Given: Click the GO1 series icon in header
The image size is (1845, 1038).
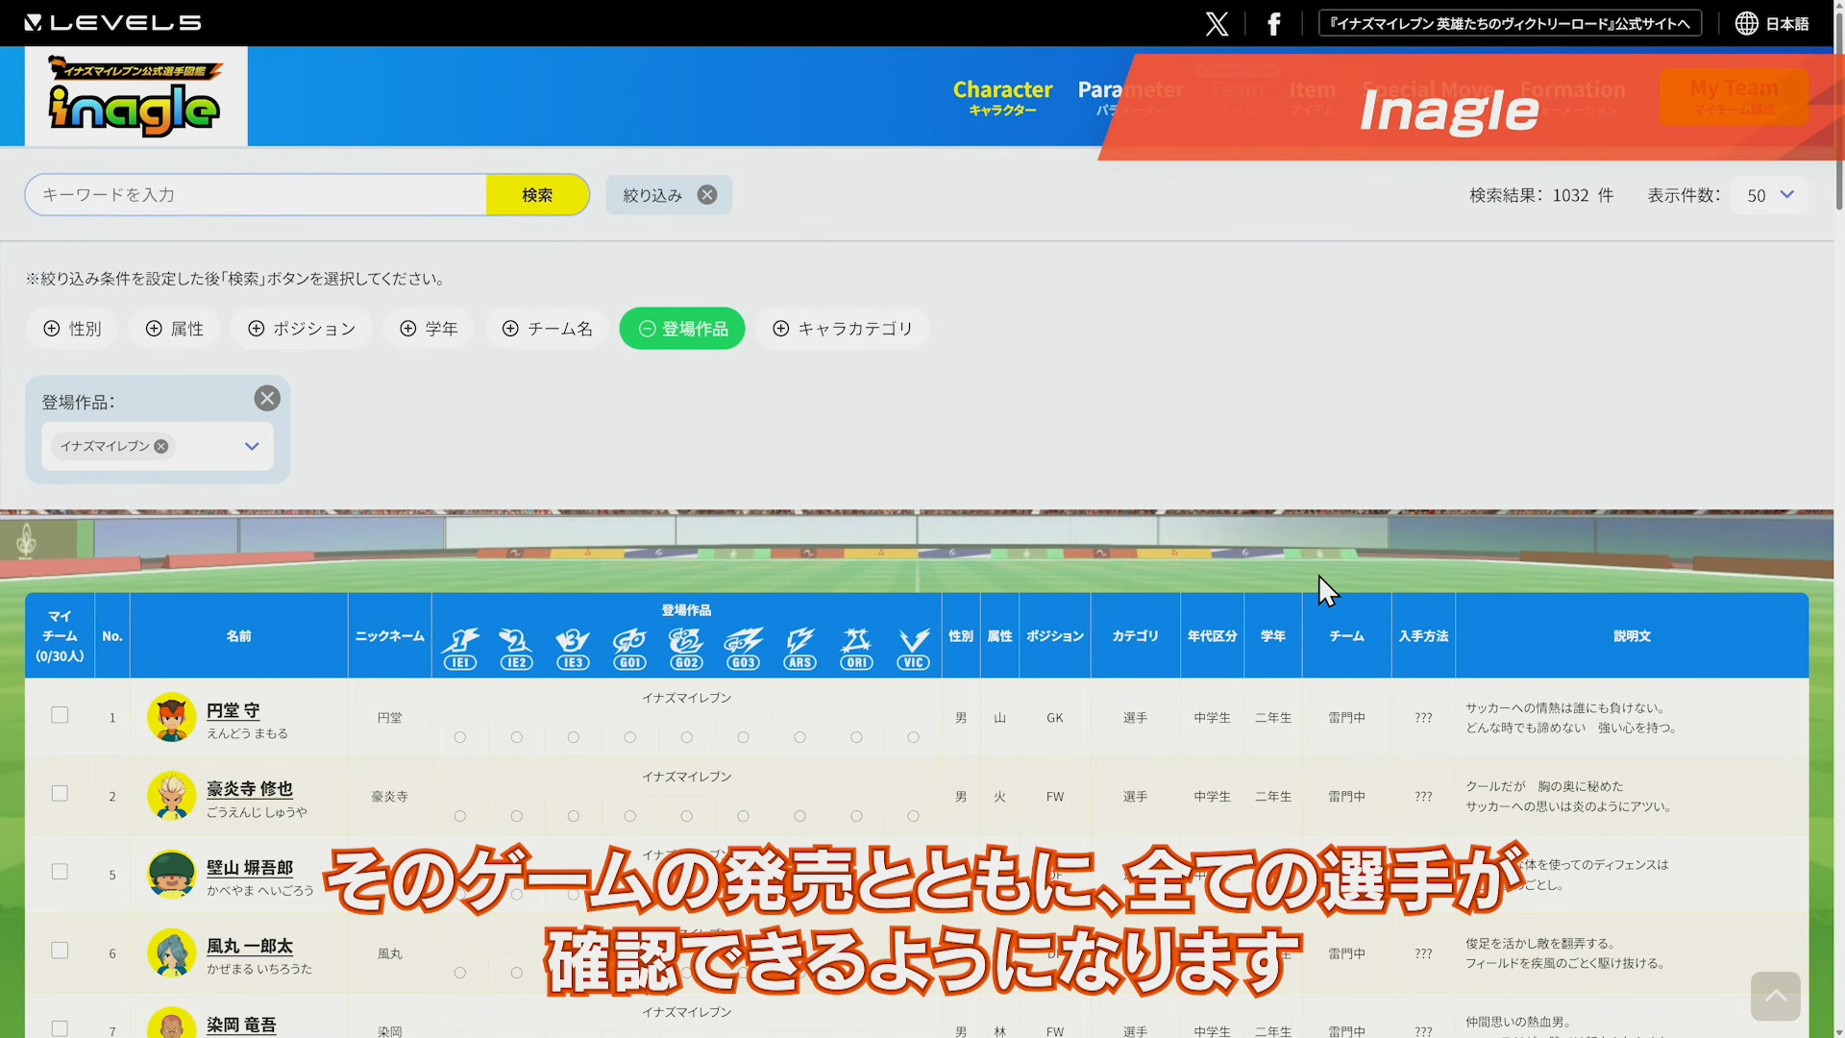Looking at the screenshot, I should [x=629, y=648].
